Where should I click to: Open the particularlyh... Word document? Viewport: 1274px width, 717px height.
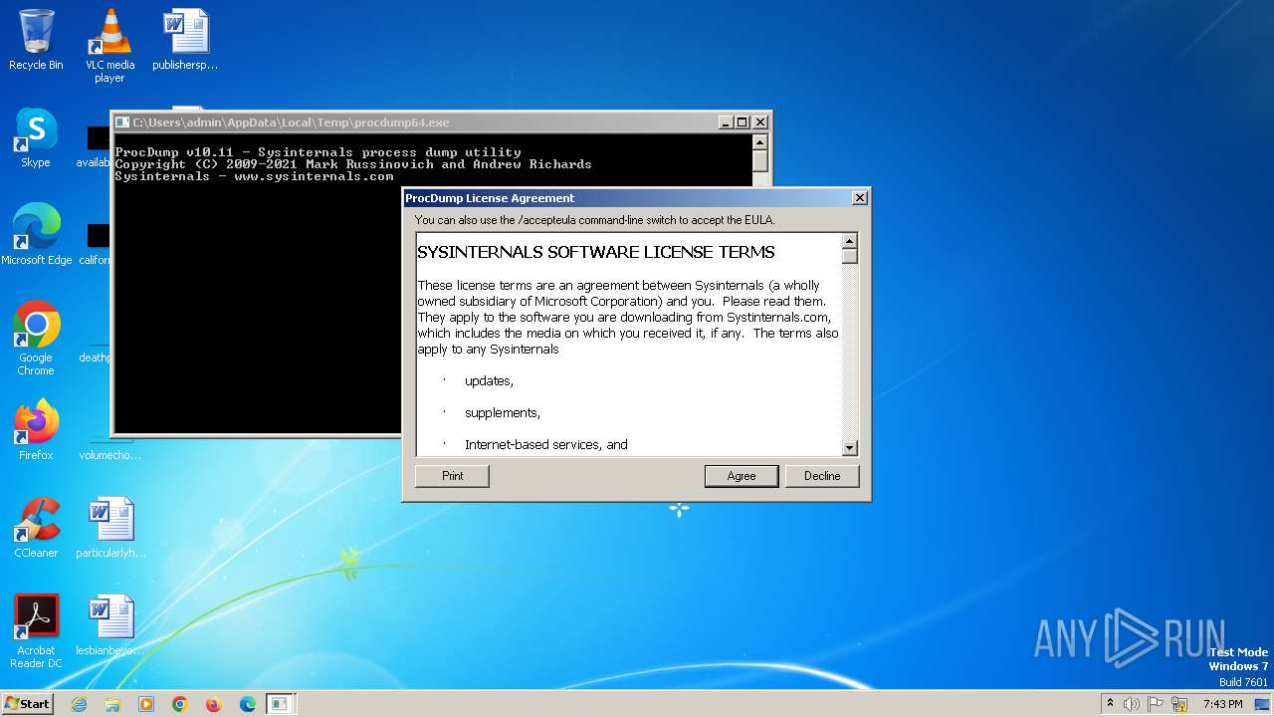point(110,528)
